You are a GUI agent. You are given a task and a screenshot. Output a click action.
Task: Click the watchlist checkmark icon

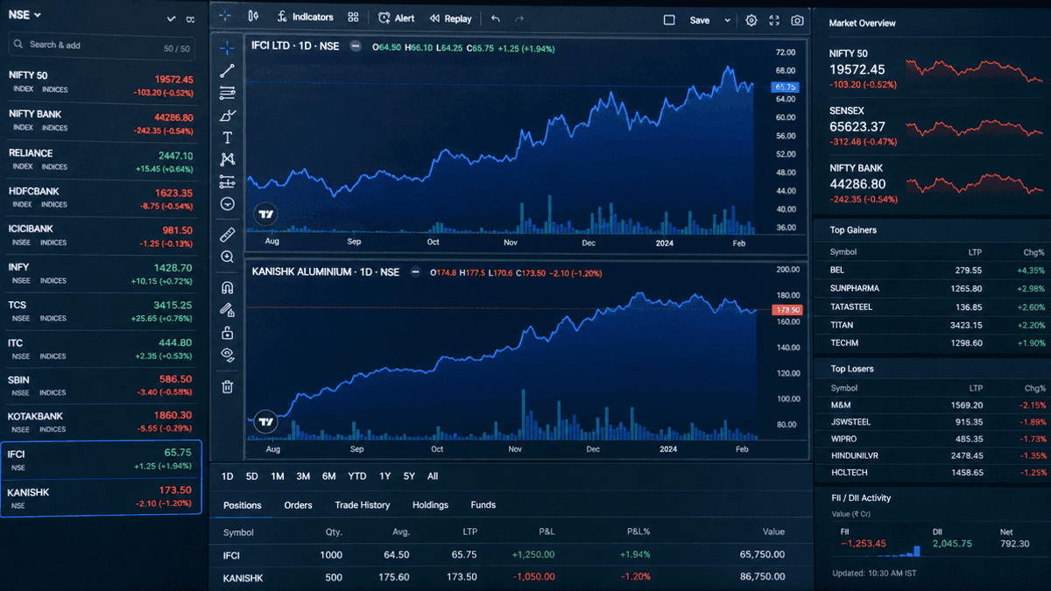point(171,18)
